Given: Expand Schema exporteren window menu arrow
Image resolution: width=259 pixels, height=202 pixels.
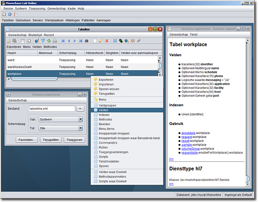Looking at the screenshot, I should (x=8, y=95).
